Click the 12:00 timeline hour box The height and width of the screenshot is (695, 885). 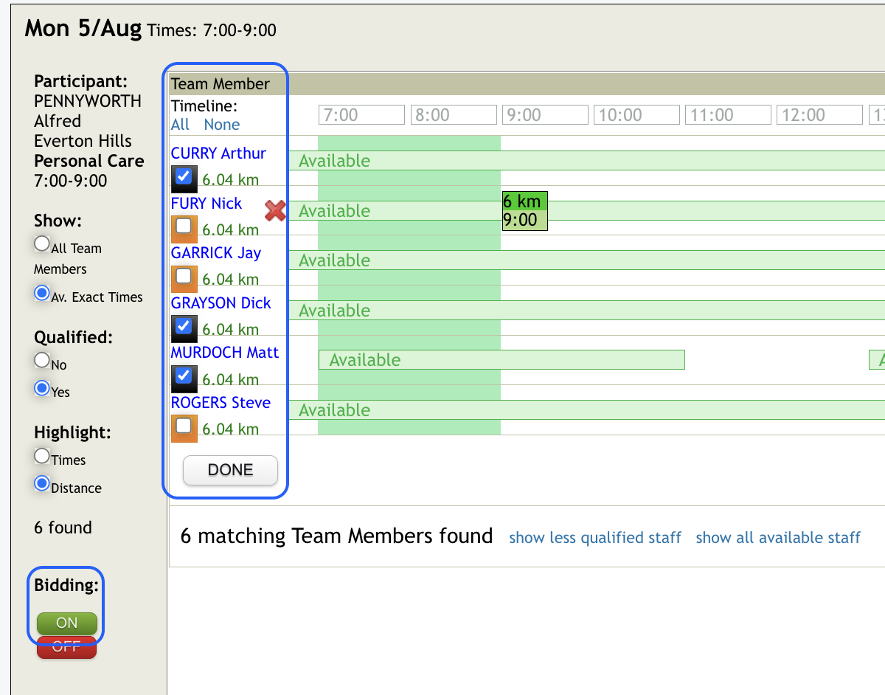click(x=819, y=115)
